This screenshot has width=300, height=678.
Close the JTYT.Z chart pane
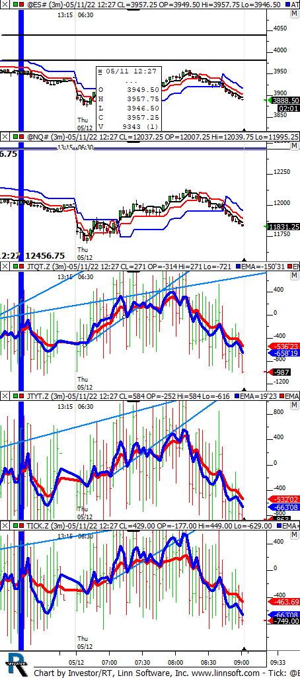[x=5, y=396]
